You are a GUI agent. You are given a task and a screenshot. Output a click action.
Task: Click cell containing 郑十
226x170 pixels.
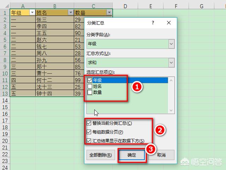[x=55, y=67]
